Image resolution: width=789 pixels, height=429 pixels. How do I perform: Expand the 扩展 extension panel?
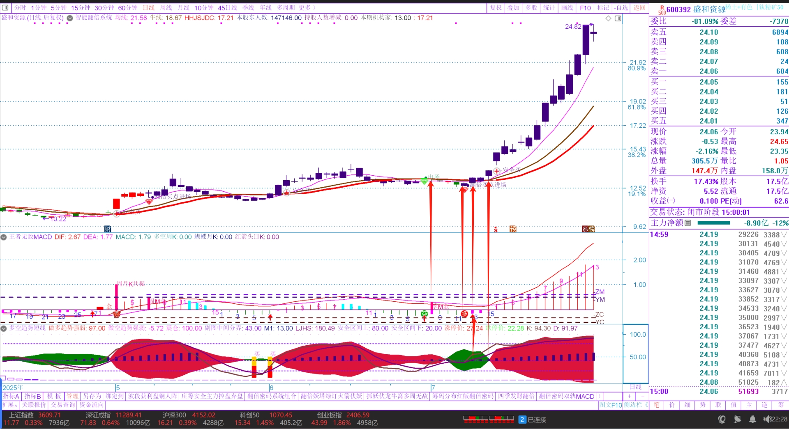(x=10, y=405)
